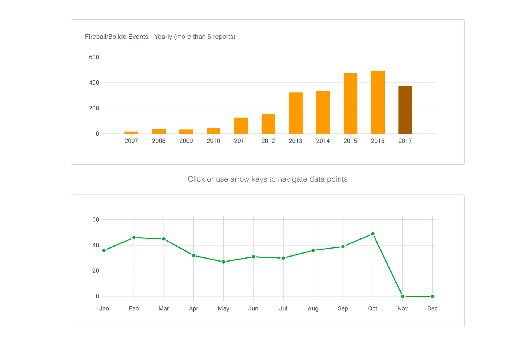Select the tallest bar for 2016
Image resolution: width=518 pixels, height=357 pixels.
(x=377, y=102)
